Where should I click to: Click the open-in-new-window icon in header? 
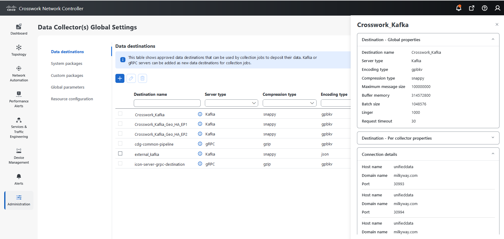pyautogui.click(x=472, y=8)
